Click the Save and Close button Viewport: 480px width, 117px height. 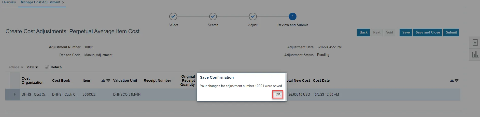428,32
